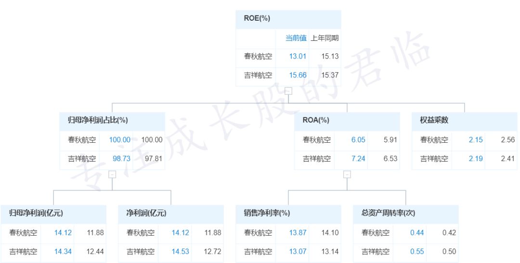Select the 总资产周转率(次) node header

click(x=388, y=213)
